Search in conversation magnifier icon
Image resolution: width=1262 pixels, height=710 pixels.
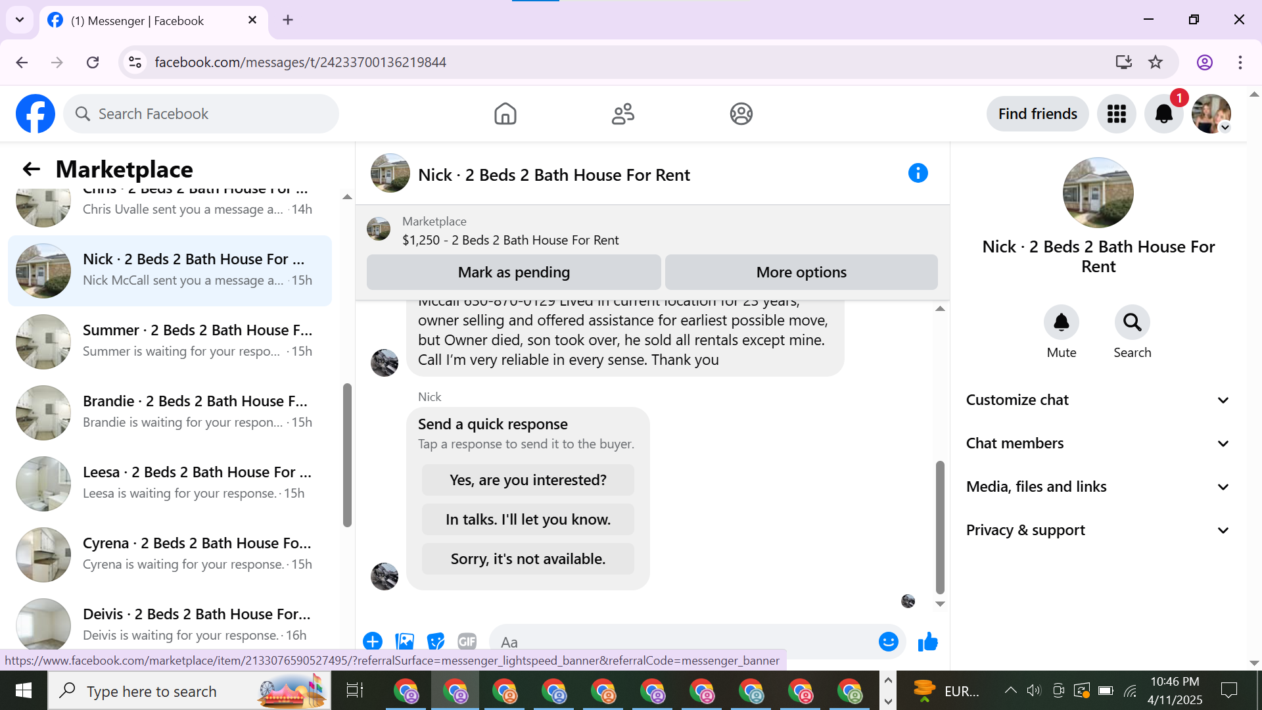coord(1132,322)
